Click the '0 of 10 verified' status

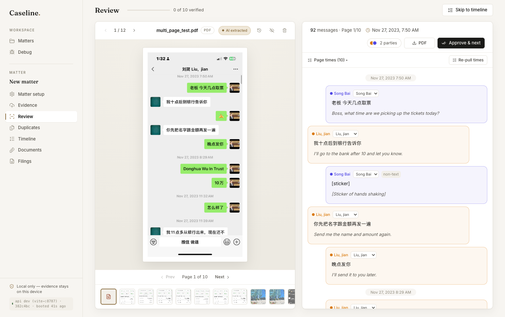pyautogui.click(x=188, y=10)
